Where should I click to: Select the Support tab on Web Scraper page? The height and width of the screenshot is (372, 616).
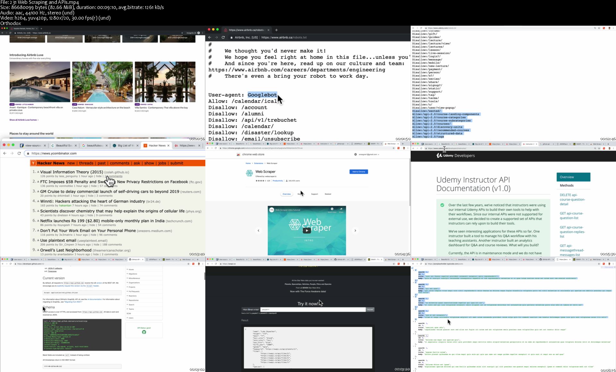pyautogui.click(x=314, y=194)
